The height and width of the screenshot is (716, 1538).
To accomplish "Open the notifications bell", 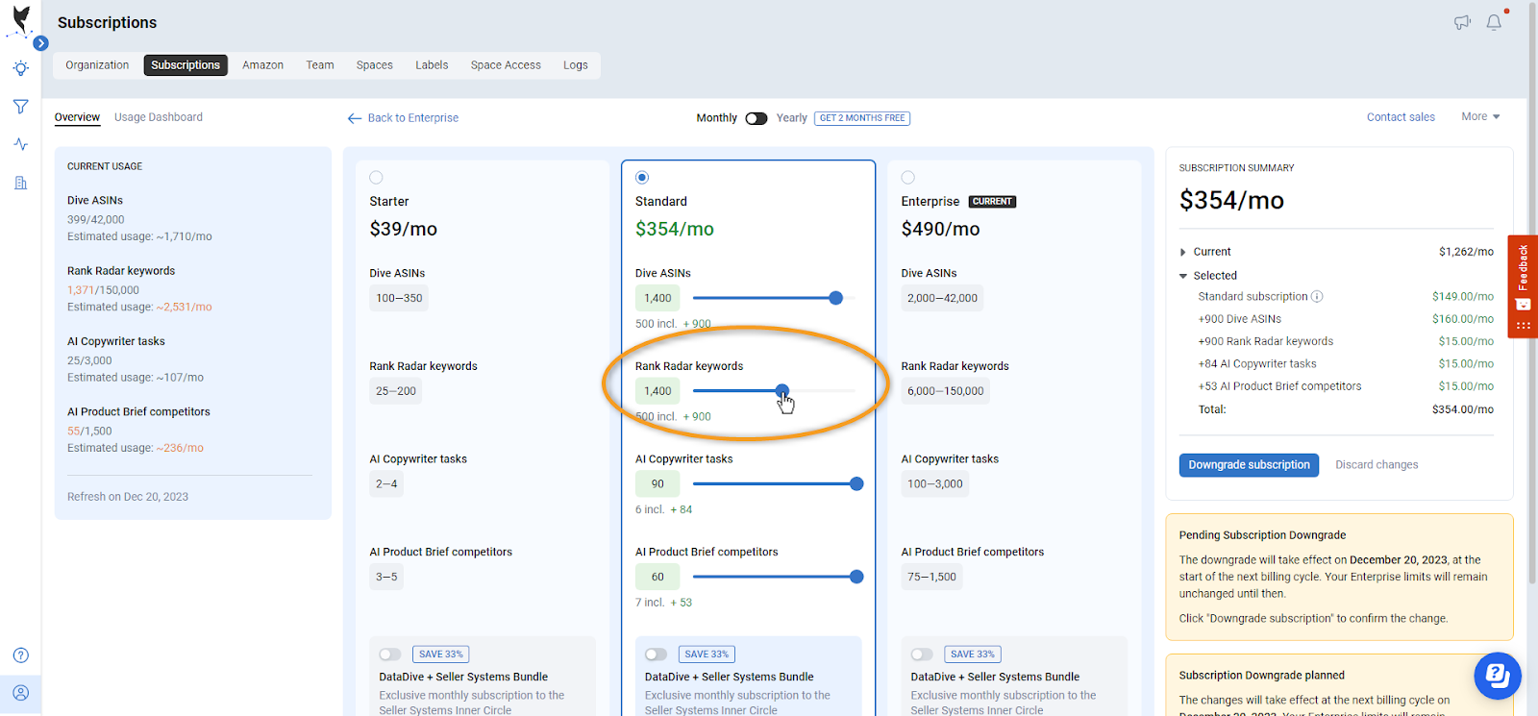I will pos(1494,22).
